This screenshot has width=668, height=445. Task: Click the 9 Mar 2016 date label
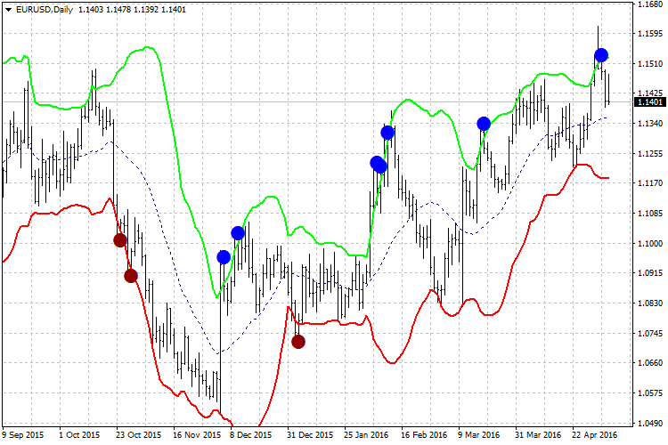[x=479, y=435]
